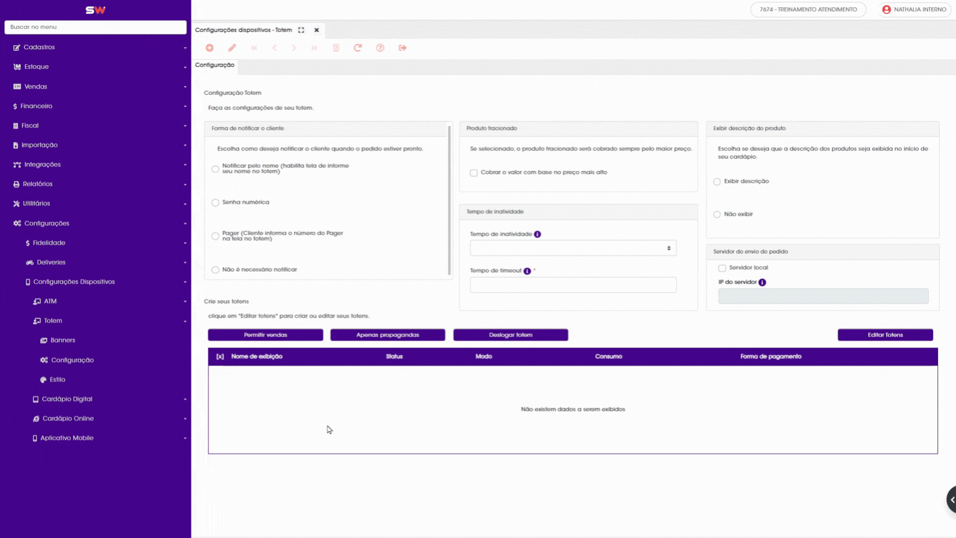Switch to the Configuração tab
Image resolution: width=956 pixels, height=538 pixels.
[x=215, y=65]
